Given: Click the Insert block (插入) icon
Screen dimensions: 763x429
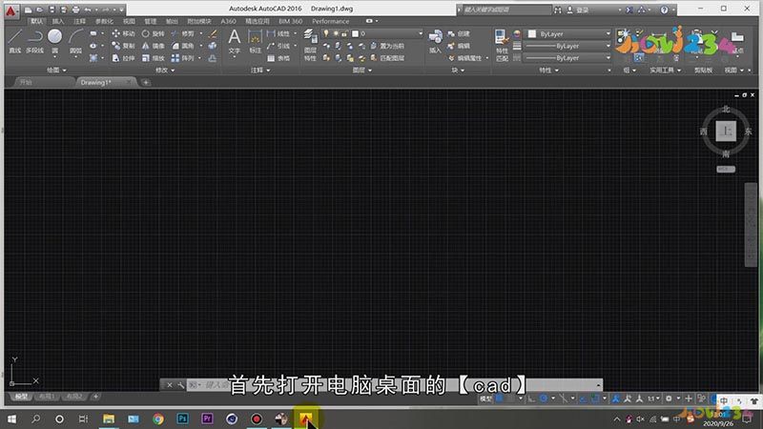Looking at the screenshot, I should [x=435, y=41].
